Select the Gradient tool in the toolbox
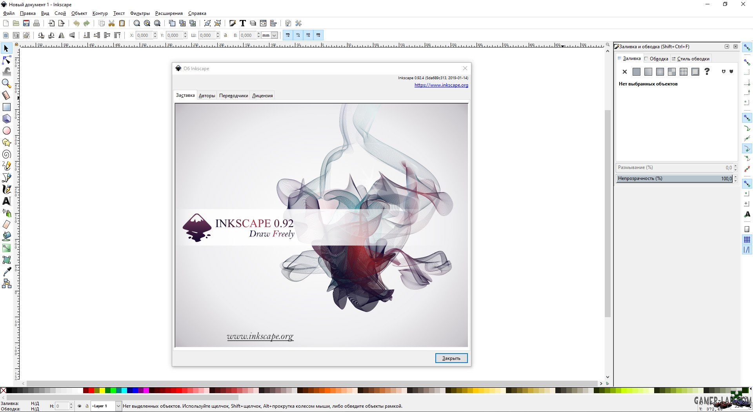Image resolution: width=753 pixels, height=412 pixels. pyautogui.click(x=6, y=248)
